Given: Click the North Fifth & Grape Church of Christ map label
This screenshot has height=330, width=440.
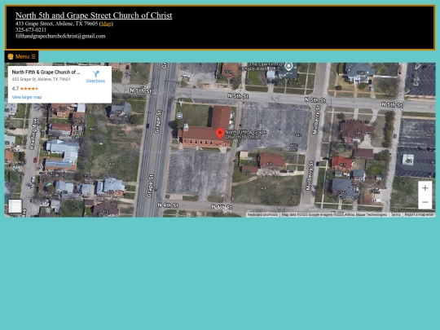Looking at the screenshot, I should tap(245, 134).
